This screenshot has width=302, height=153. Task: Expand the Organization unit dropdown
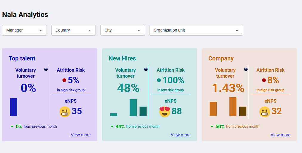pyautogui.click(x=196, y=30)
